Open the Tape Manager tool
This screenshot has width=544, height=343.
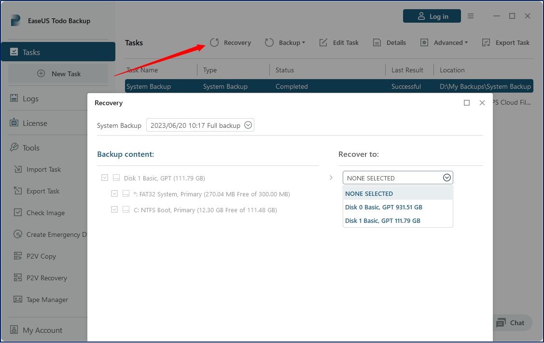pyautogui.click(x=41, y=299)
